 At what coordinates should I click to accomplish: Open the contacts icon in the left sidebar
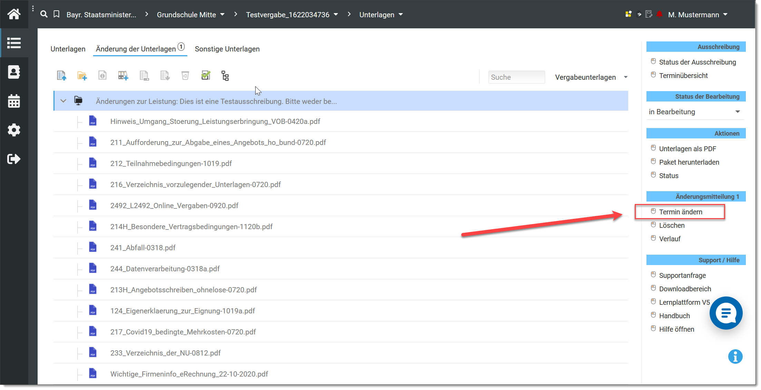(14, 72)
